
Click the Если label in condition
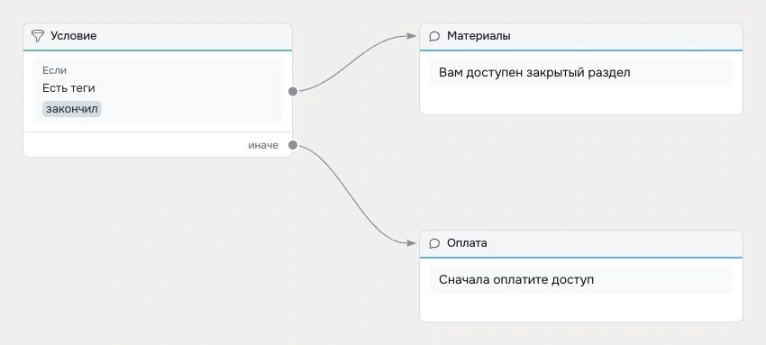55,71
